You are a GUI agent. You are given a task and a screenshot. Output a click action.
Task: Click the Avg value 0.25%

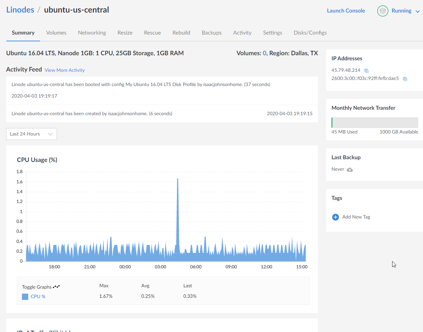click(148, 296)
